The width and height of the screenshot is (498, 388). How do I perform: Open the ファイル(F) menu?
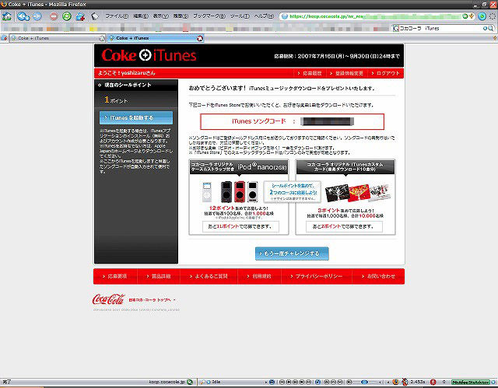coord(117,16)
